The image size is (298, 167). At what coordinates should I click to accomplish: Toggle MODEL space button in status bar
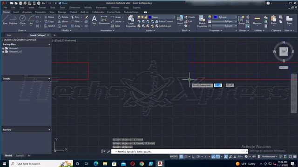coord(174,156)
